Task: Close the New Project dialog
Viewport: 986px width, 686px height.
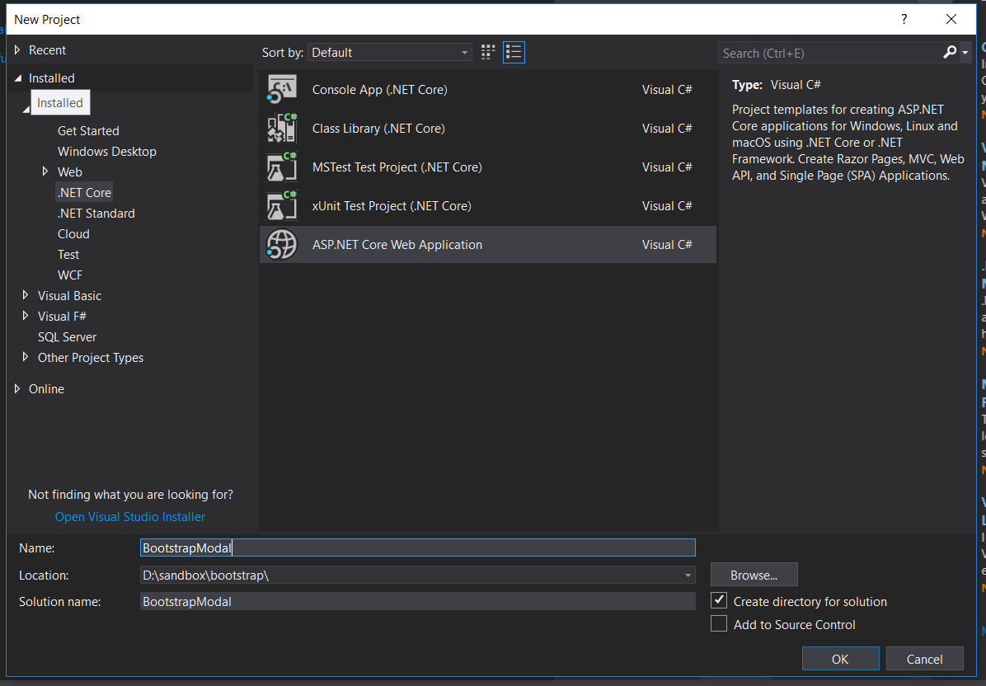Action: 951,19
